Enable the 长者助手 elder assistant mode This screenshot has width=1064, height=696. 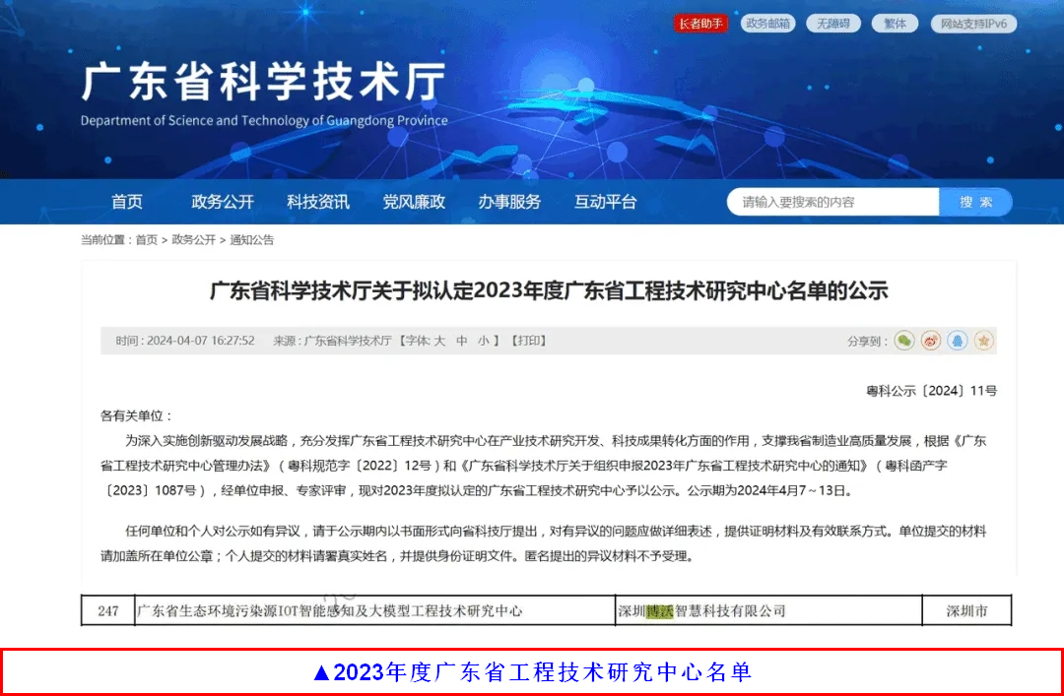[x=700, y=24]
